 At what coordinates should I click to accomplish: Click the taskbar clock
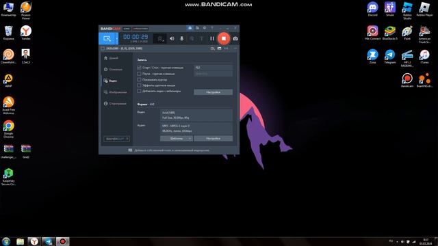tap(426, 241)
